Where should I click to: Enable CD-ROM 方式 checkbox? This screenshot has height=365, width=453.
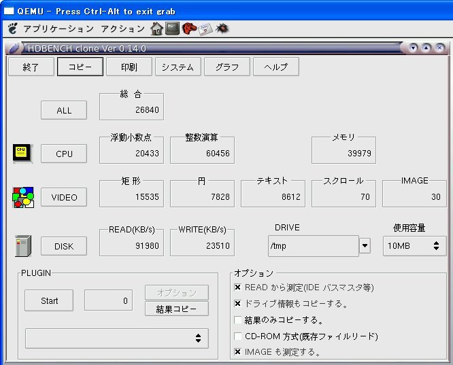click(x=237, y=336)
